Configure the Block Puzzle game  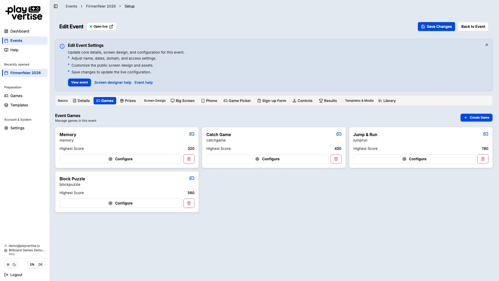[120, 203]
